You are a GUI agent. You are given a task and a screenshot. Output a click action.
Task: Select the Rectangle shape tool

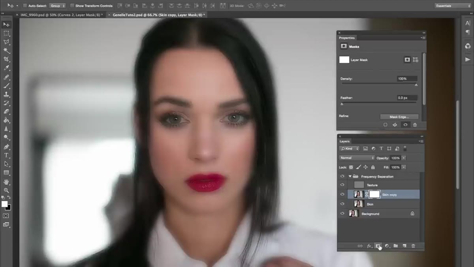click(x=6, y=173)
